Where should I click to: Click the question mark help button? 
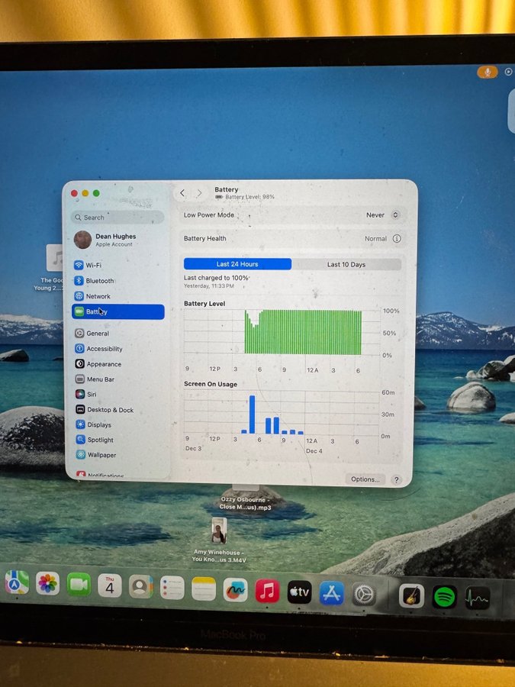(396, 480)
